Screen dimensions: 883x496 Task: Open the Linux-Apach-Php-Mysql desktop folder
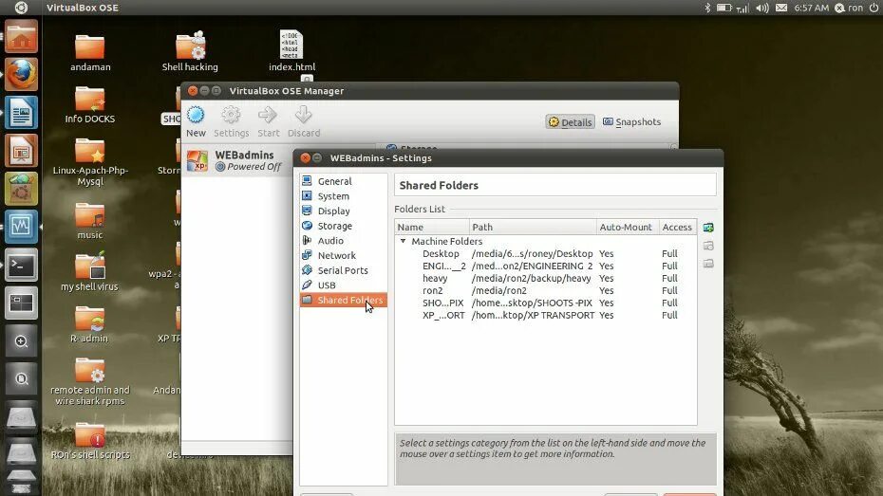[x=90, y=162]
